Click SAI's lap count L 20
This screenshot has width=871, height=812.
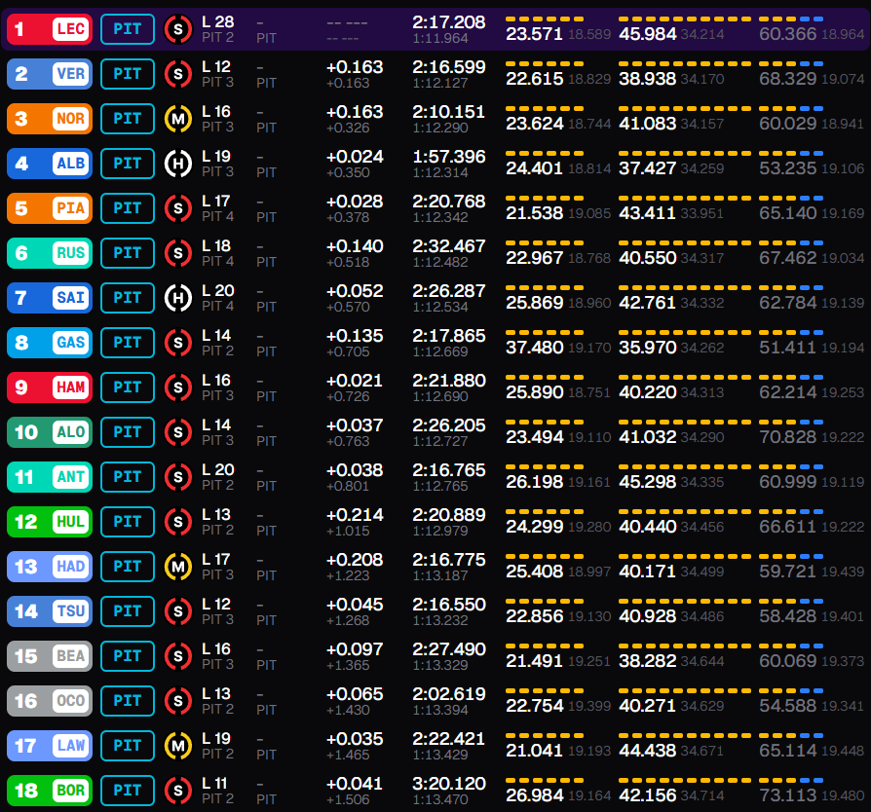[x=218, y=291]
